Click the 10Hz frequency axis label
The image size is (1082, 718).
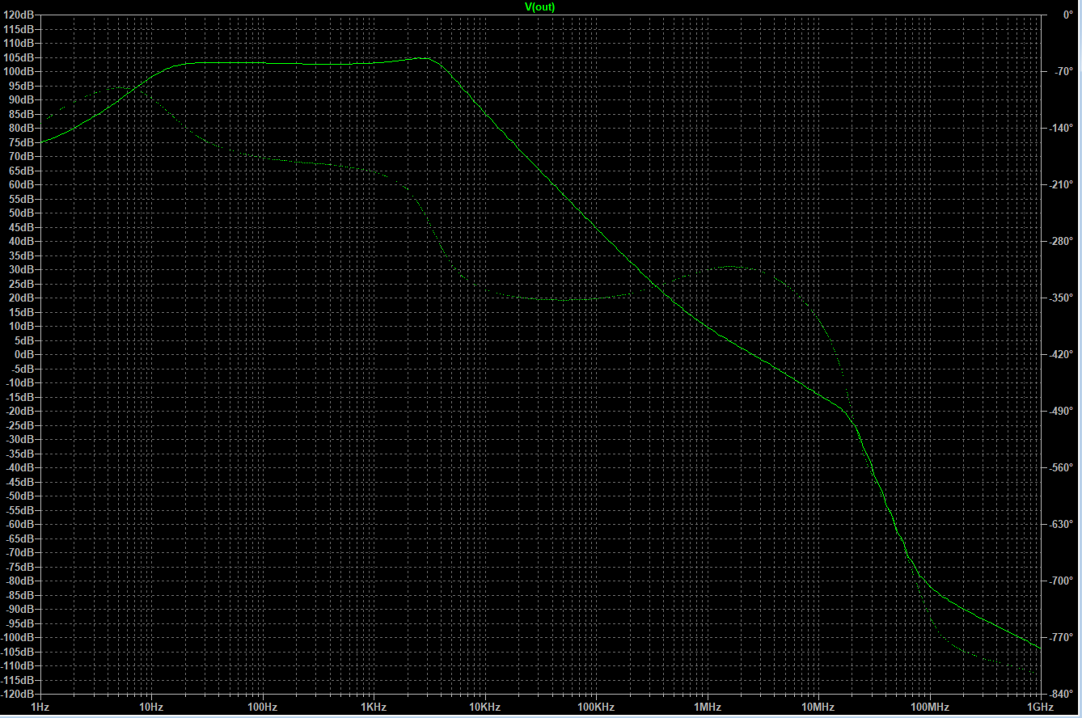[151, 707]
